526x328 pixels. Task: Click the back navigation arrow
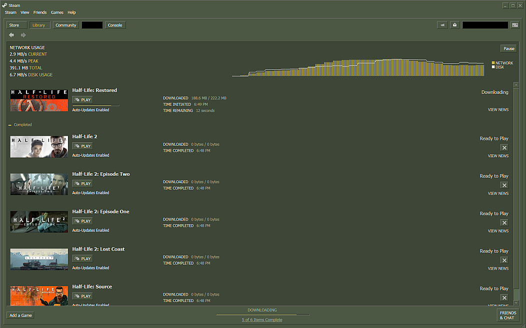click(x=11, y=35)
